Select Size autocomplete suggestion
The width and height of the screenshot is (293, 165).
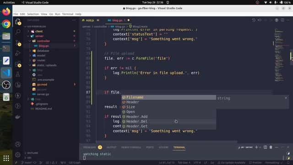coord(169,107)
